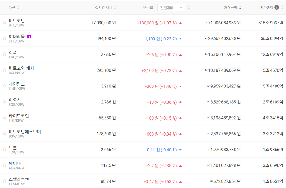Click the 시가총액 column header
This screenshot has width=286, height=188.
point(267,8)
